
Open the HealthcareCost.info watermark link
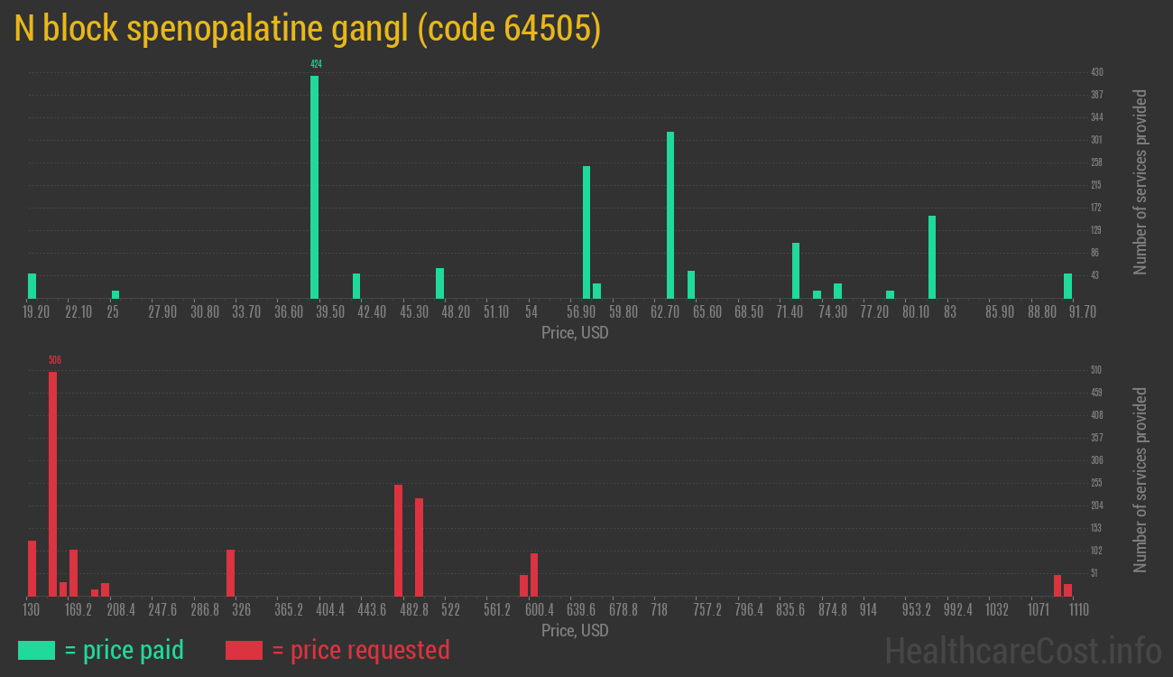(x=1022, y=650)
